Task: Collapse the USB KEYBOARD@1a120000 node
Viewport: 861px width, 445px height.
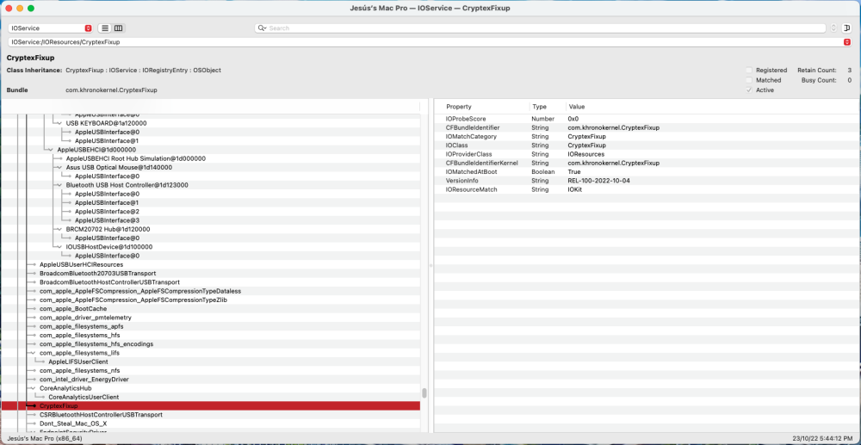Action: pos(60,123)
